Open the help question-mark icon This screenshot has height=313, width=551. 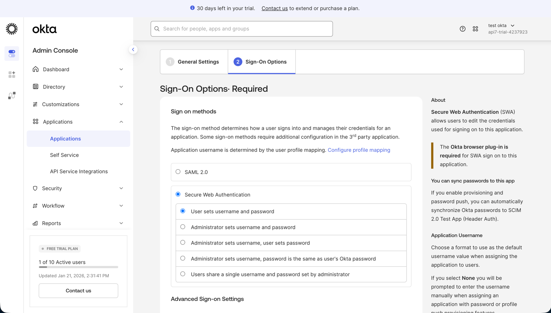(x=462, y=28)
